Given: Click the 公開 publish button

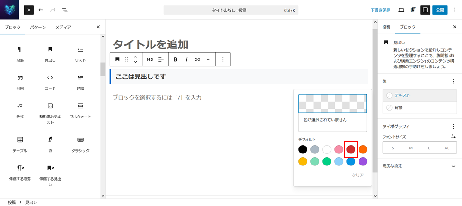Looking at the screenshot, I should 440,10.
